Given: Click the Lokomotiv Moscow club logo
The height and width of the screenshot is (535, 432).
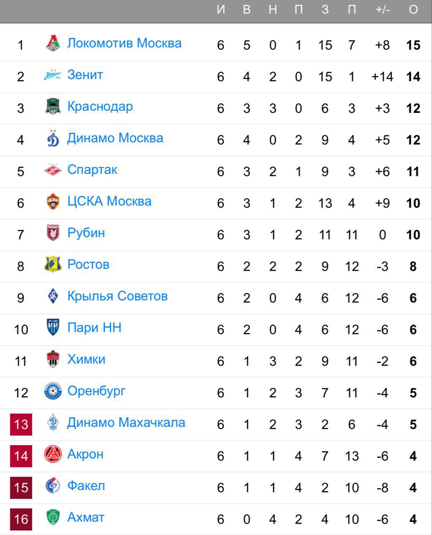Looking at the screenshot, I should point(53,43).
